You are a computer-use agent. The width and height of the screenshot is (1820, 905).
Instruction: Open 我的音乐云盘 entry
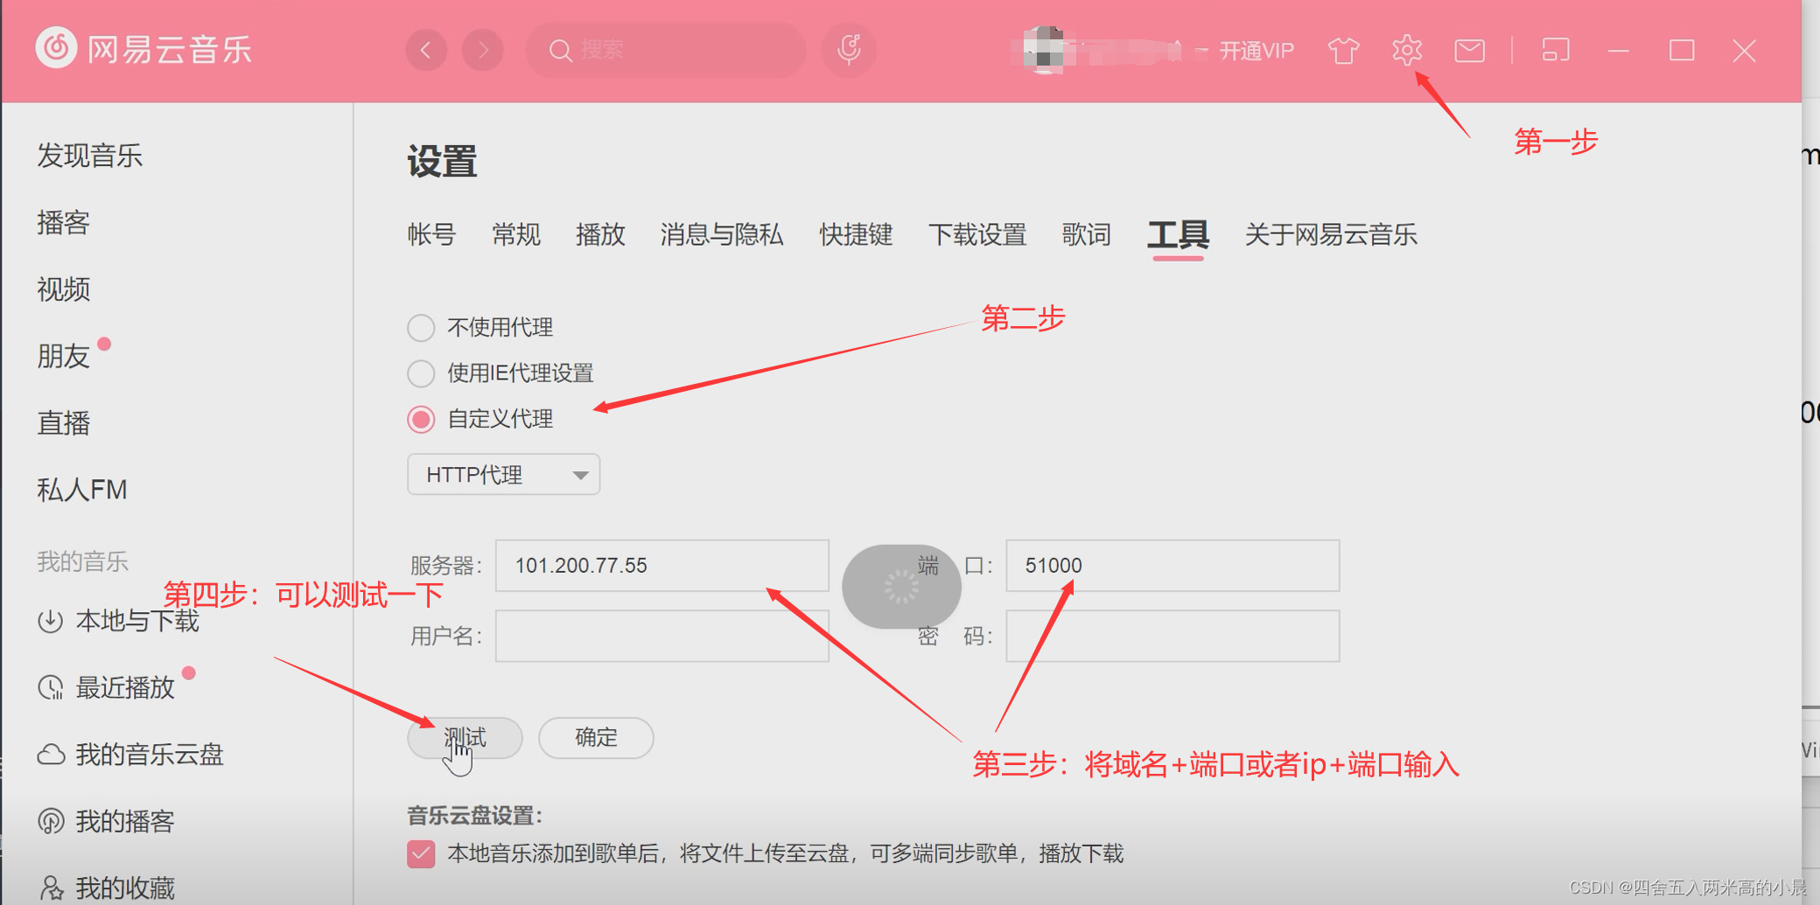[150, 754]
